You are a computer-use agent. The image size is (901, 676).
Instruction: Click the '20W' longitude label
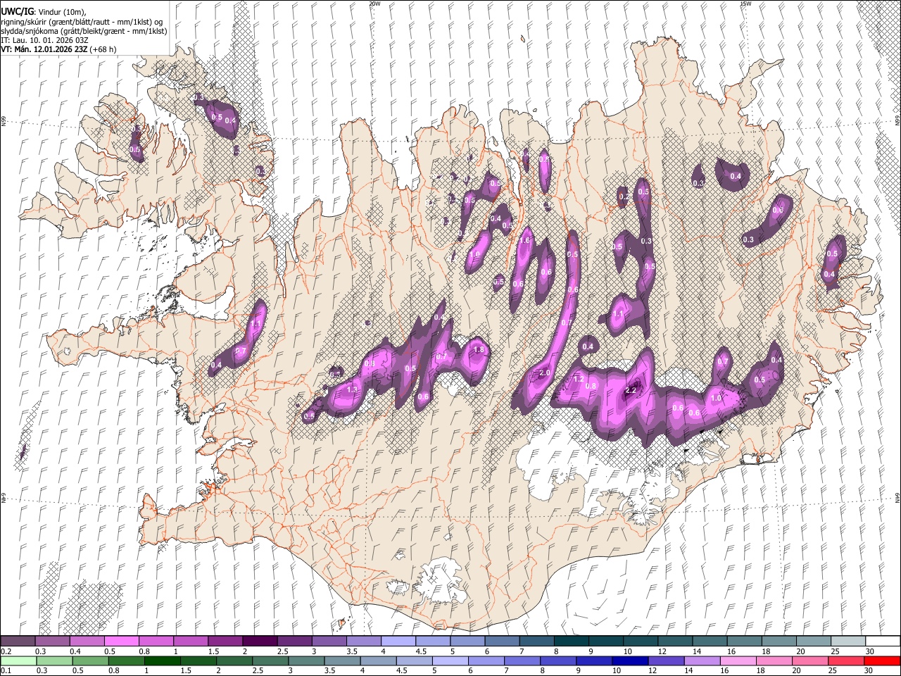pyautogui.click(x=374, y=4)
